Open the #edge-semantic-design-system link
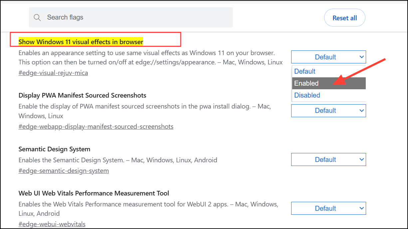Viewport: 408px width, 229px height. (64, 171)
